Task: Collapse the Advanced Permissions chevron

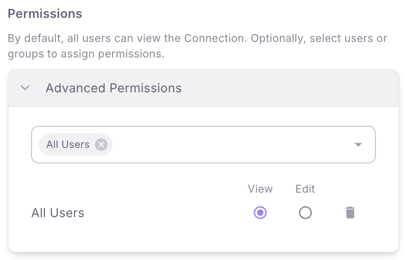Action: (x=25, y=88)
